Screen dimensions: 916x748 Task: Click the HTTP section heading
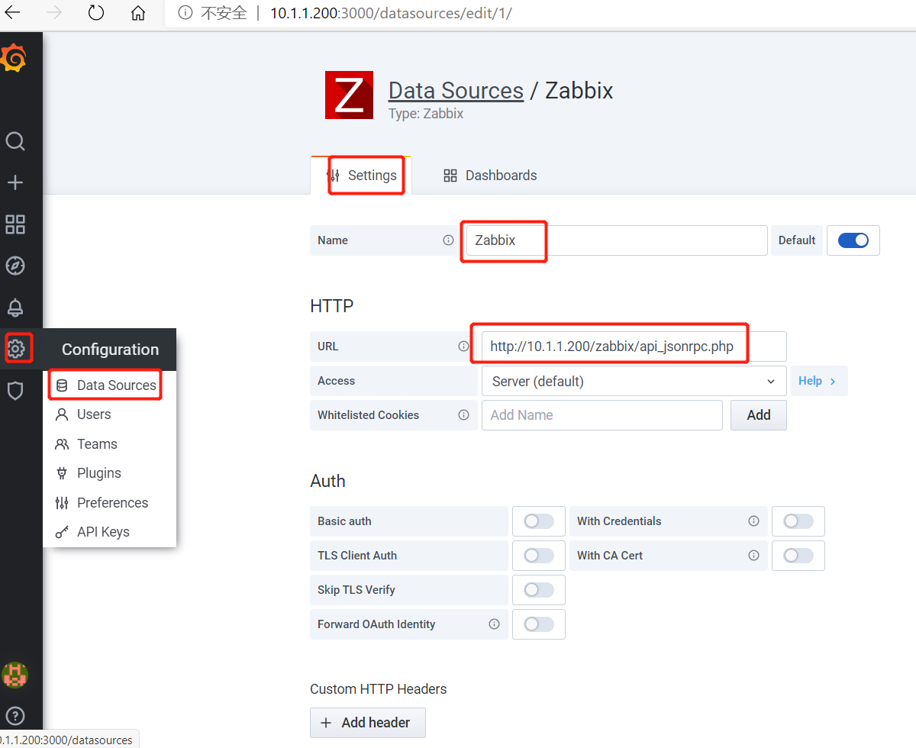tap(332, 306)
